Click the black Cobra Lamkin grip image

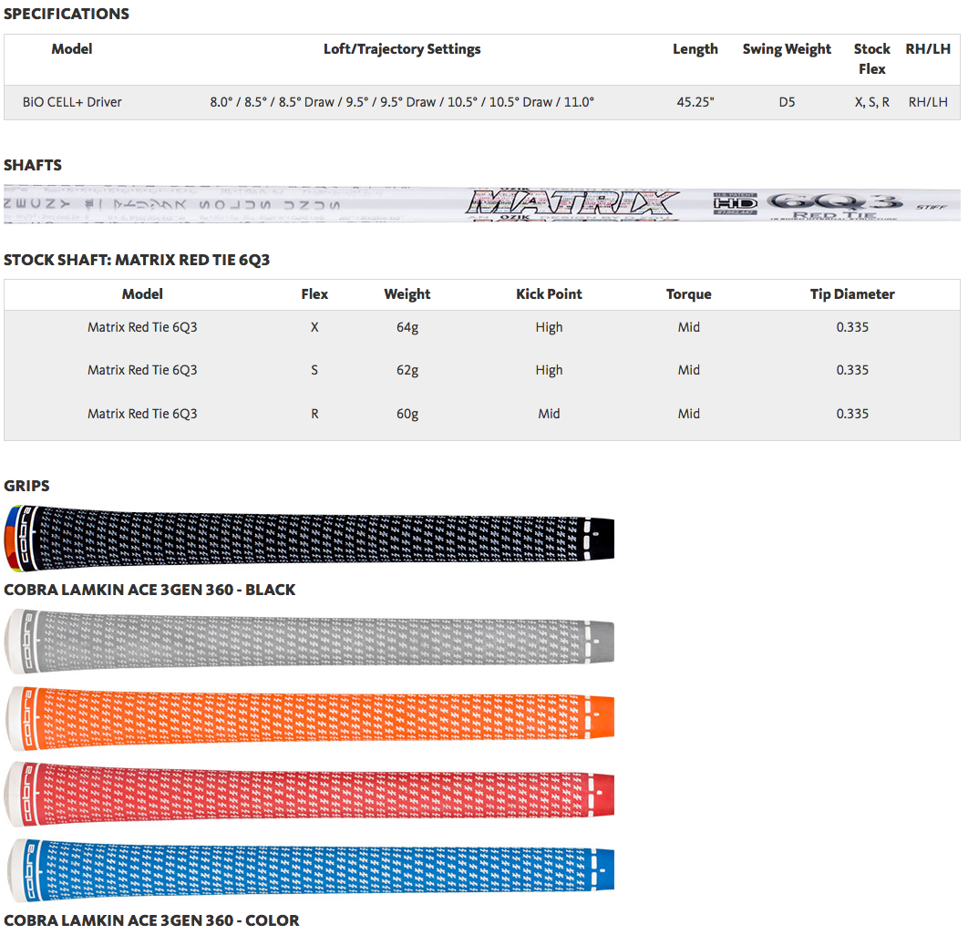tap(309, 538)
